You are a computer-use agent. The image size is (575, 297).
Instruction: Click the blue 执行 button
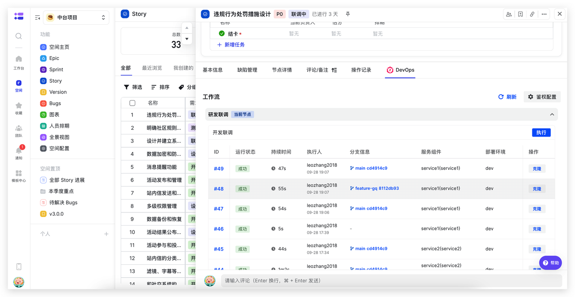(x=541, y=133)
